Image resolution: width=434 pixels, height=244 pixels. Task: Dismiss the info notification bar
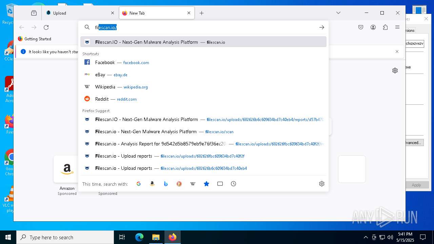(397, 52)
